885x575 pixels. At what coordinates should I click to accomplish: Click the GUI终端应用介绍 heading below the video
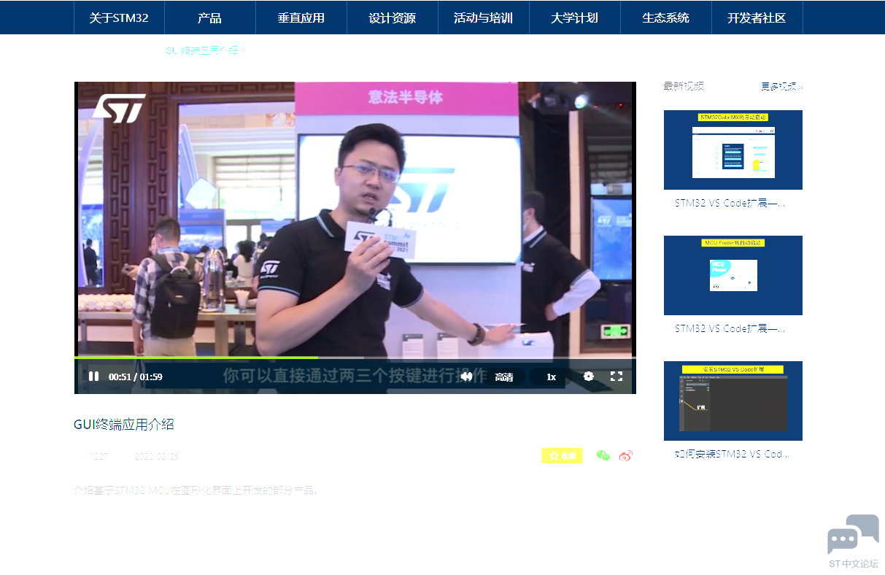(124, 425)
